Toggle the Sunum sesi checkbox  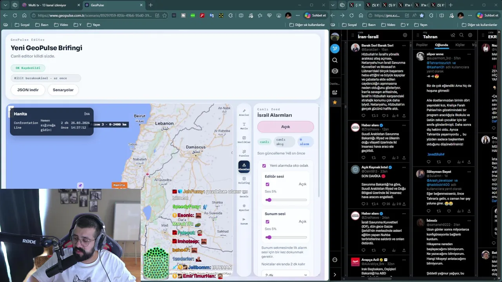click(267, 222)
